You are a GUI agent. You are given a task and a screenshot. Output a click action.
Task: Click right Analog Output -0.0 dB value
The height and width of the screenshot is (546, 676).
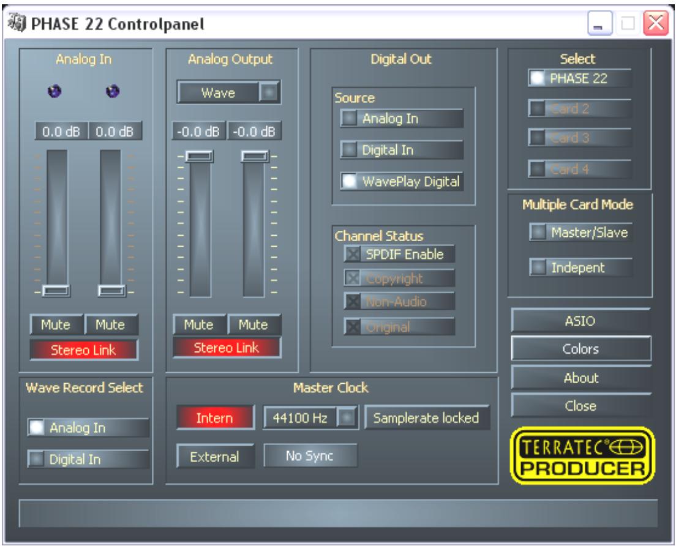pos(254,131)
